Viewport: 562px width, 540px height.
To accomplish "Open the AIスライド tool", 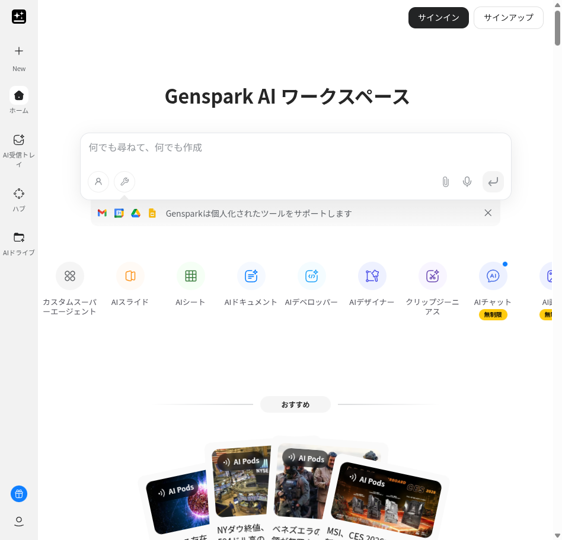I will click(130, 276).
